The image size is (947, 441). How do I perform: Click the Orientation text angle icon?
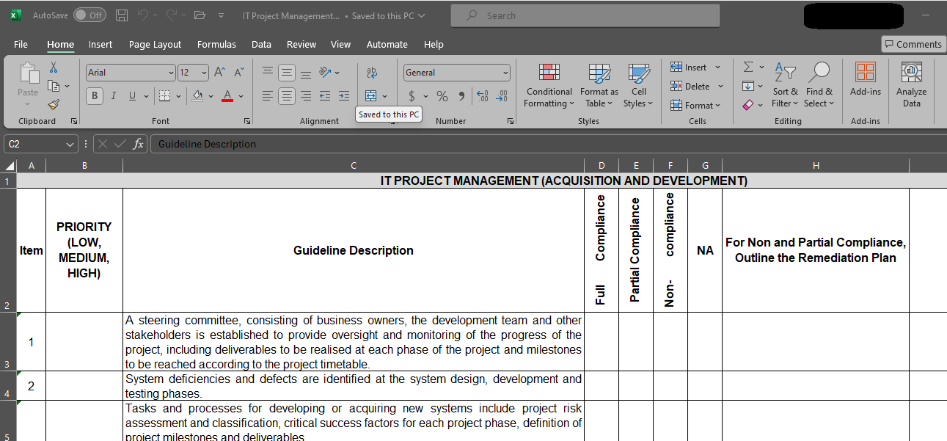click(326, 73)
